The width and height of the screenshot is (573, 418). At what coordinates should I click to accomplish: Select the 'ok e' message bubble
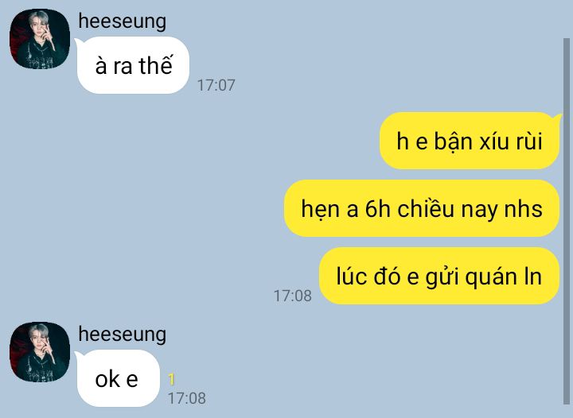click(118, 378)
